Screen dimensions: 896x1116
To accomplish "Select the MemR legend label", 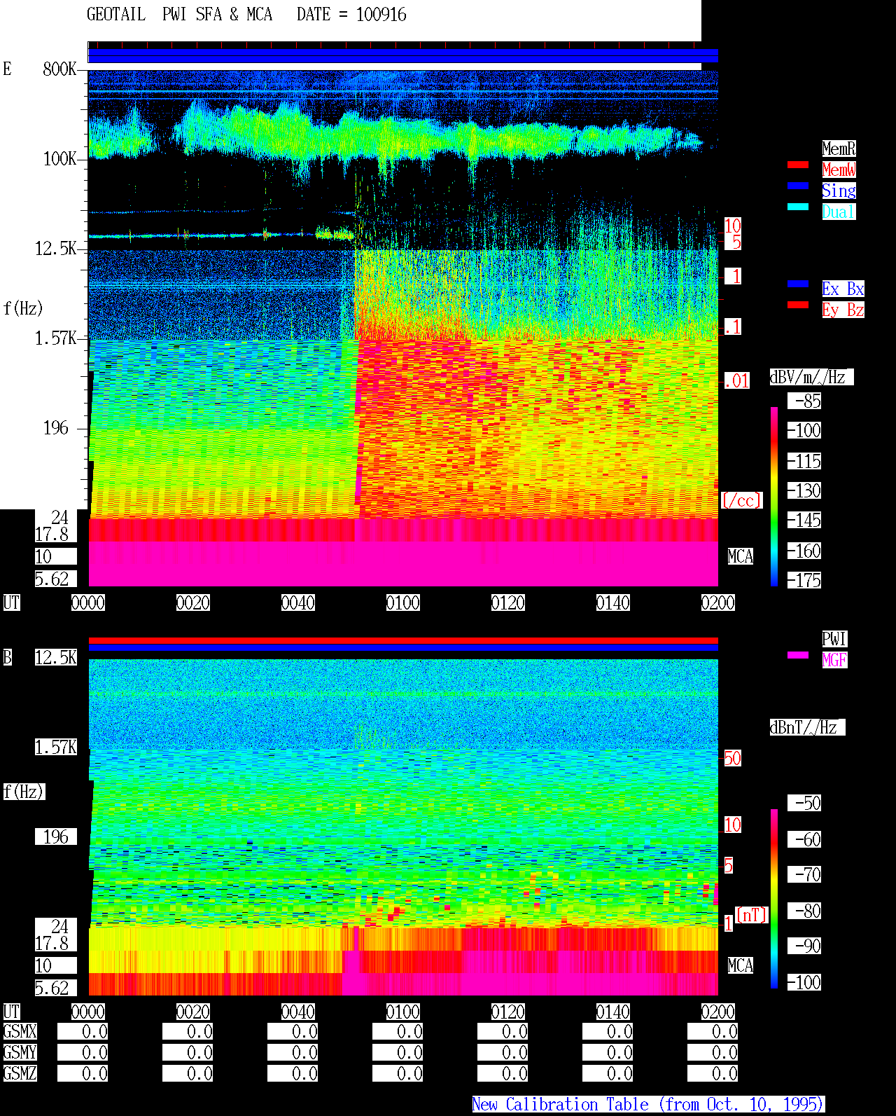I will tap(839, 149).
